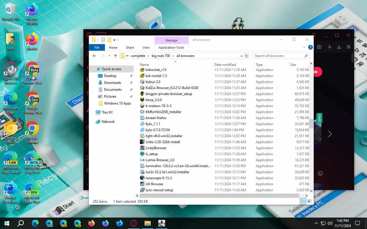367x229 pixels.
Task: Open Google Chrome Beta desktop shortcut
Action: pyautogui.click(x=32, y=73)
